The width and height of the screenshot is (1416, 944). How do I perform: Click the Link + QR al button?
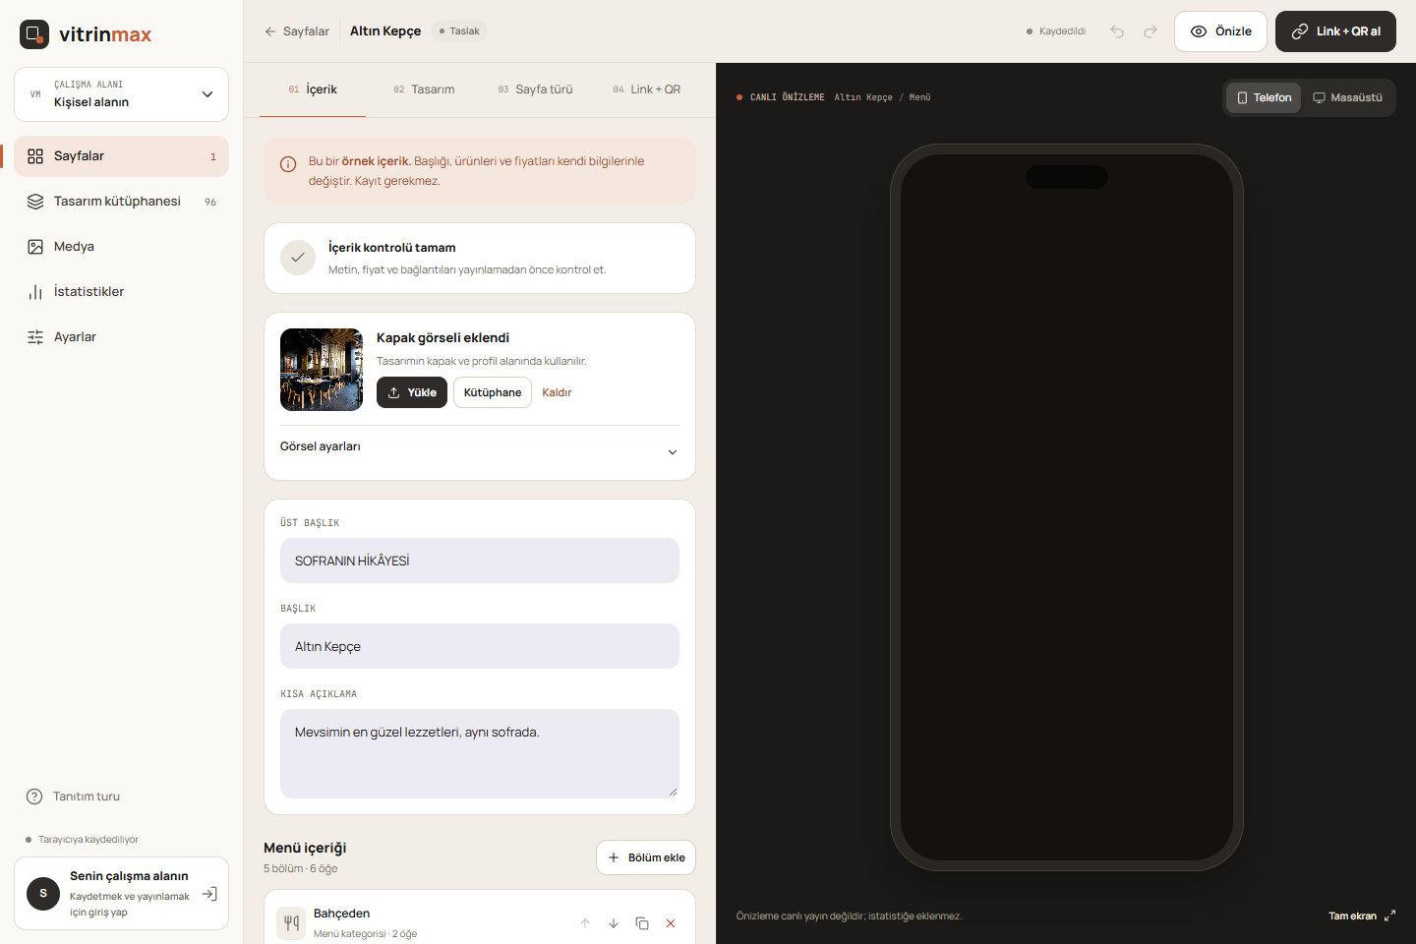[1335, 31]
